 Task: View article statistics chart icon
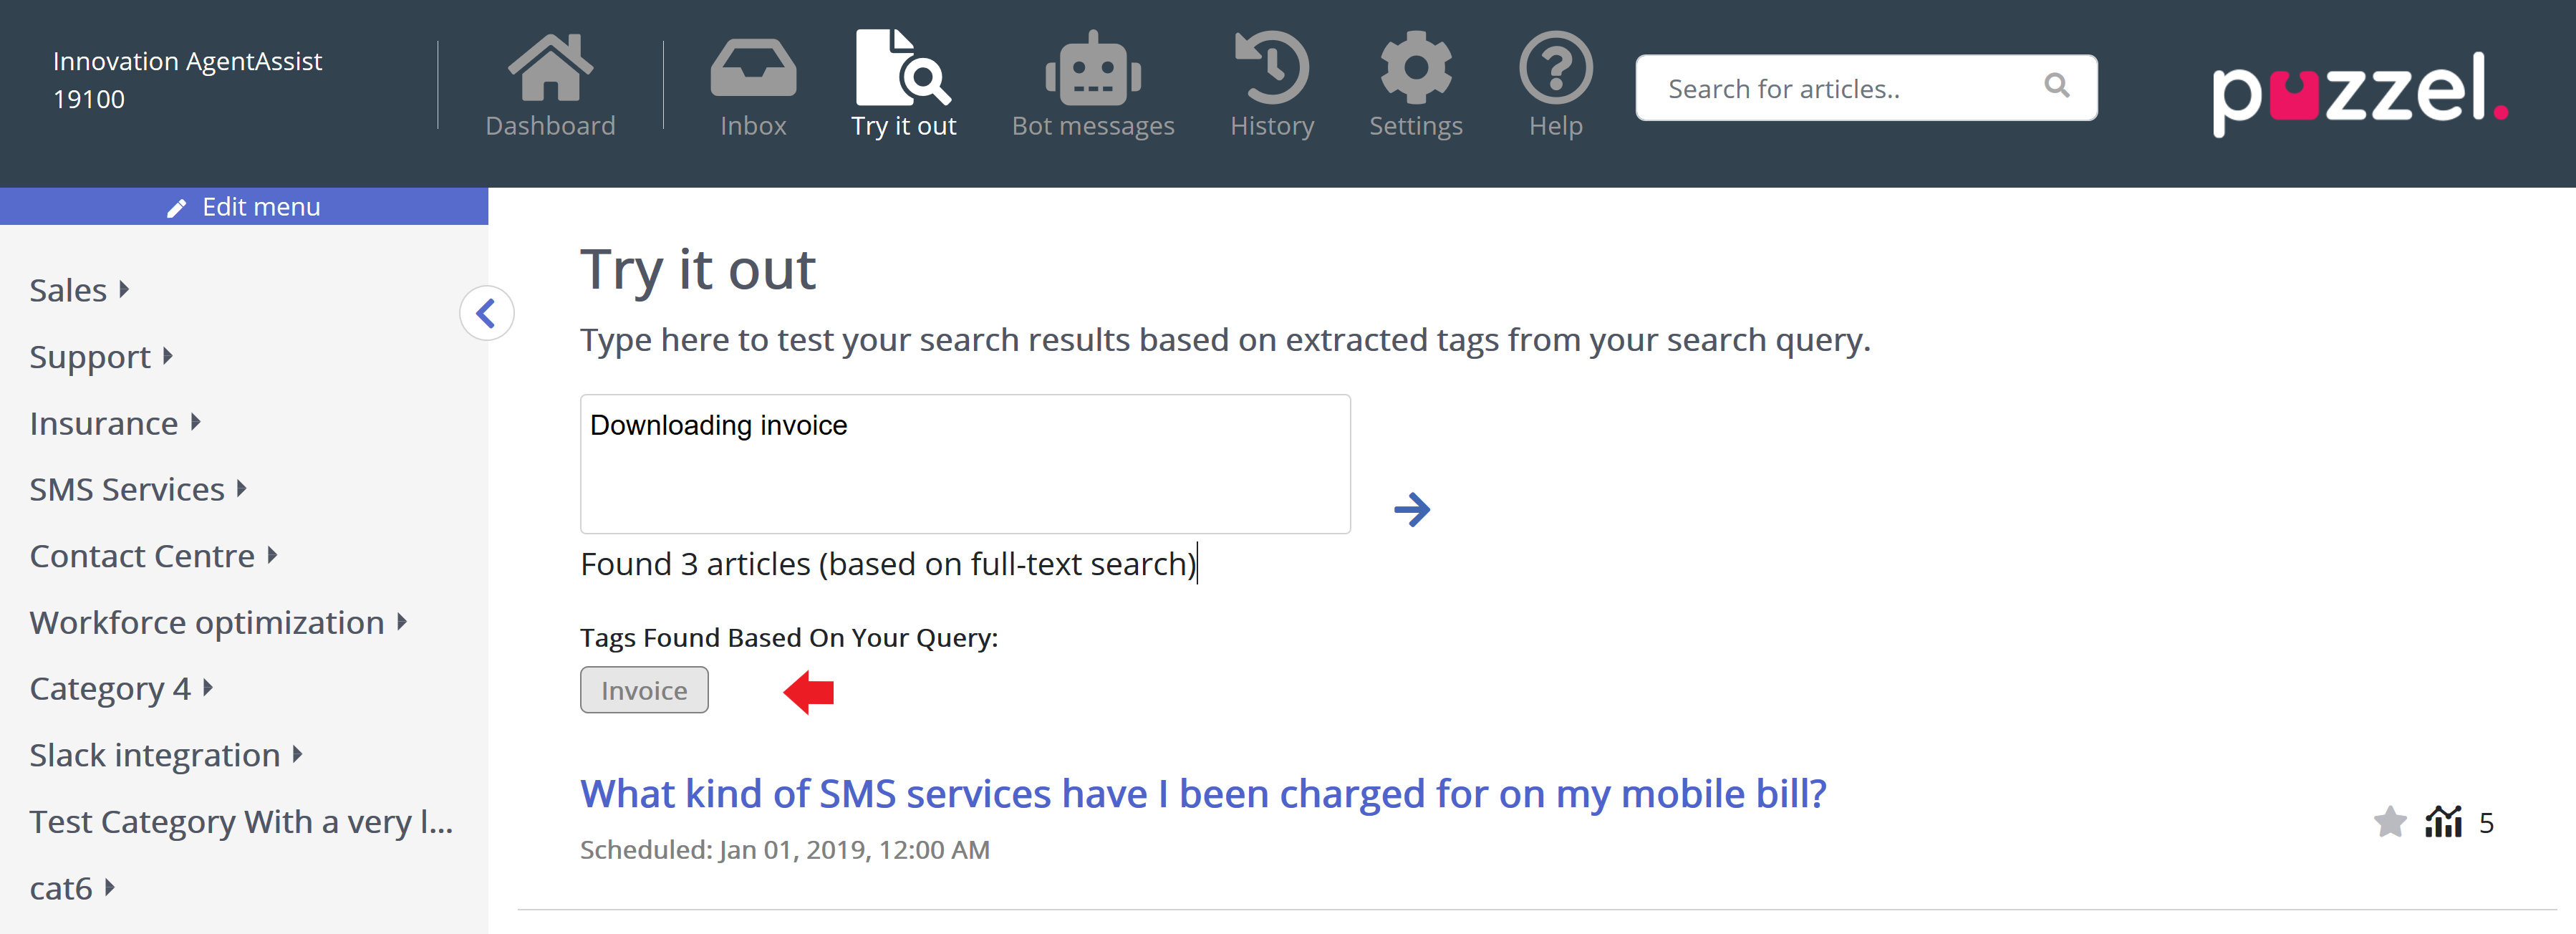pyautogui.click(x=2443, y=822)
